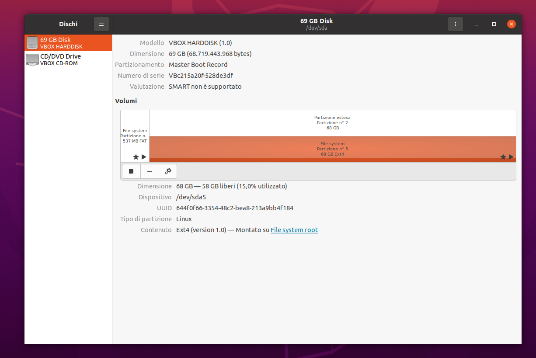This screenshot has height=358, width=536.
Task: Click the 69 GB Disk window title
Action: [317, 21]
